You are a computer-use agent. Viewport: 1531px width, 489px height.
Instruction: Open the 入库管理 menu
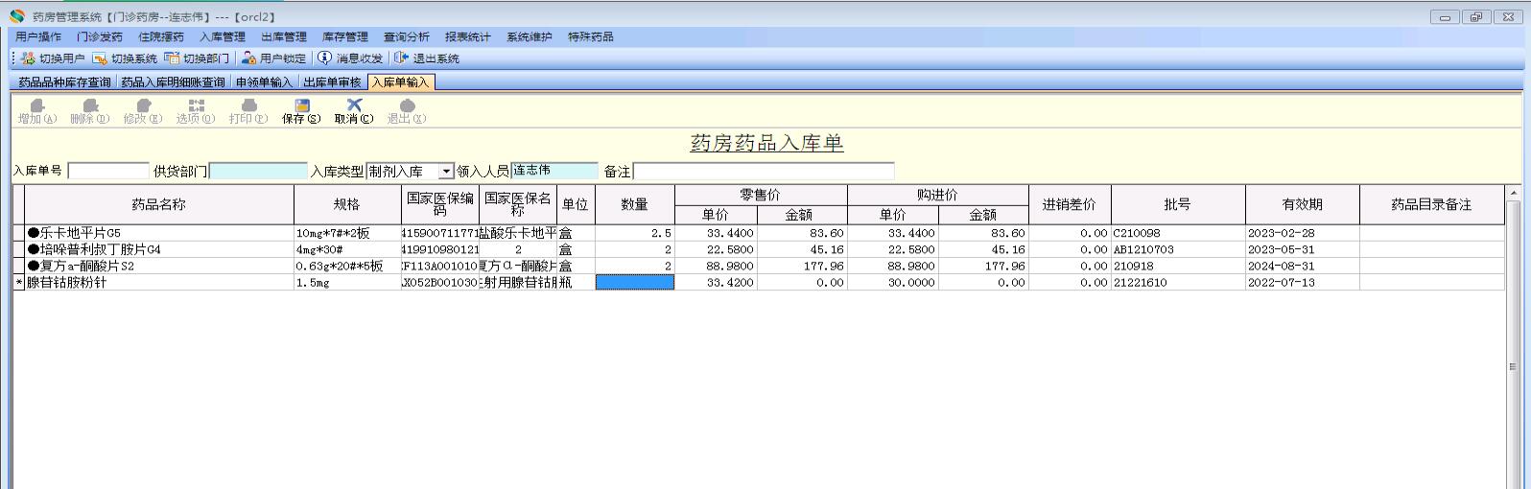pyautogui.click(x=223, y=36)
